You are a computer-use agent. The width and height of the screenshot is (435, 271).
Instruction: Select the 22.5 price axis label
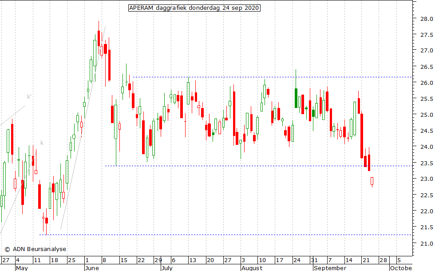427,195
